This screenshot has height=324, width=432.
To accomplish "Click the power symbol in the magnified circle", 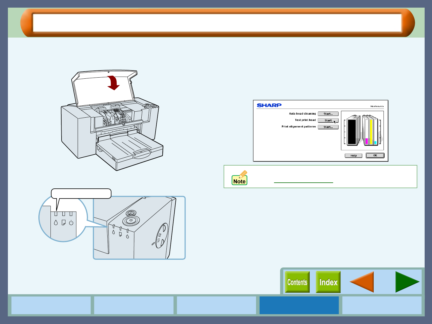I will pos(71,223).
